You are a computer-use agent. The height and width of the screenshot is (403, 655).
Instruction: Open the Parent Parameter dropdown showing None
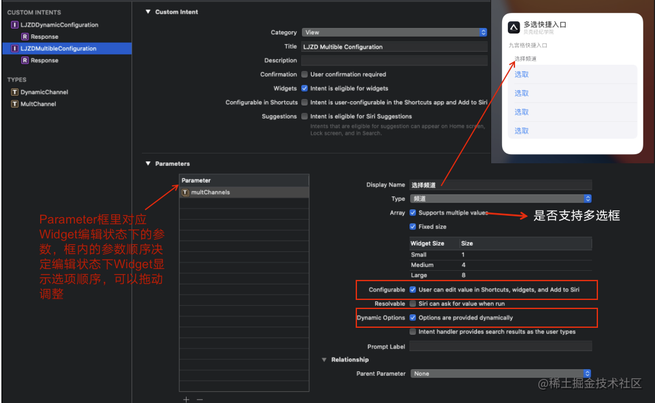[501, 374]
